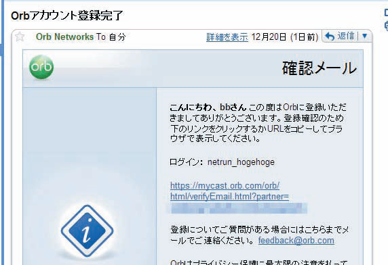Click the green Orb logo
Viewport: 388px width, 265px height.
41,67
